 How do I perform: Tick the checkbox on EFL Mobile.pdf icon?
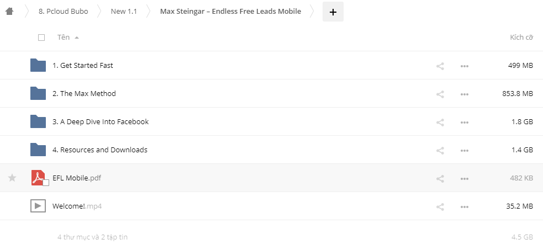click(46, 183)
